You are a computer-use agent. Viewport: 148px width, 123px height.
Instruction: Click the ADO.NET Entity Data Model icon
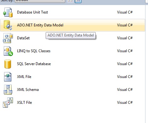pyautogui.click(x=8, y=25)
